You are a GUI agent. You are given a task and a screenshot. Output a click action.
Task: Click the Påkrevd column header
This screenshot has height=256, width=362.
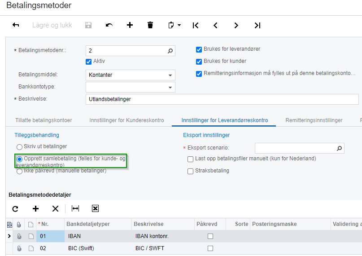tap(210, 224)
